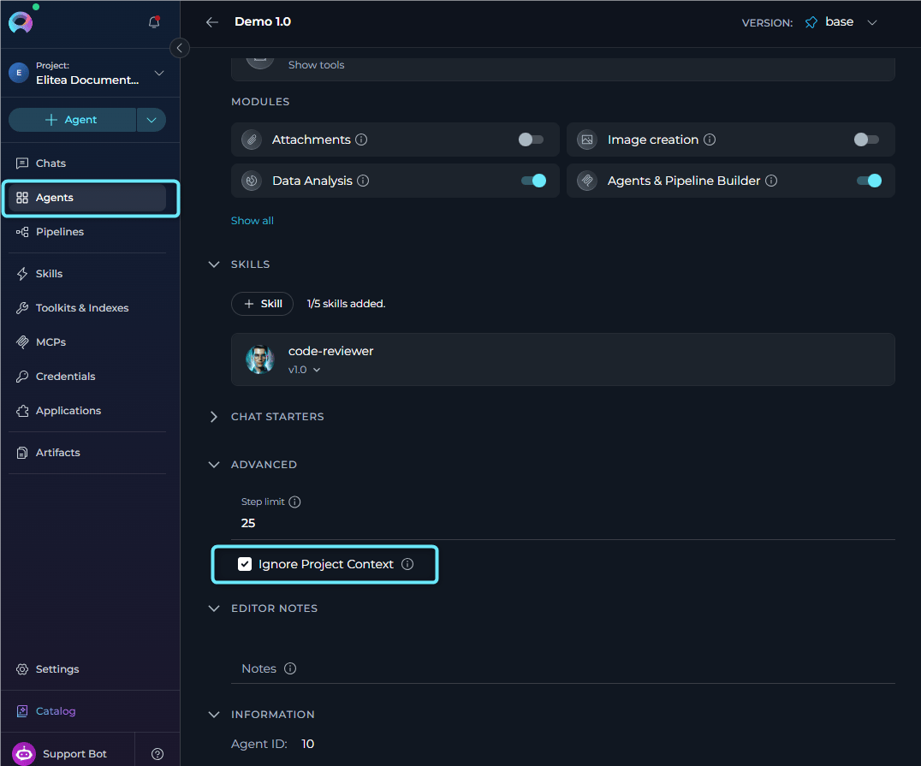Viewport: 921px width, 766px height.
Task: Click the code-reviewer avatar thumbnail
Action: [x=259, y=359]
